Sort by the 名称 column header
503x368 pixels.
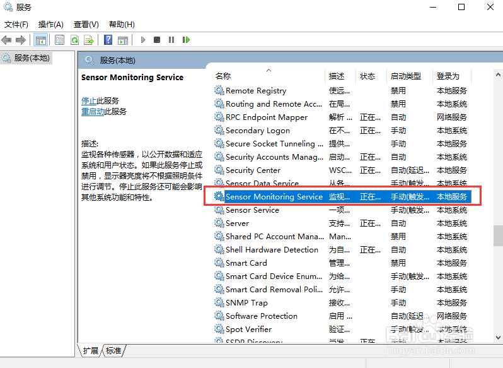point(269,76)
